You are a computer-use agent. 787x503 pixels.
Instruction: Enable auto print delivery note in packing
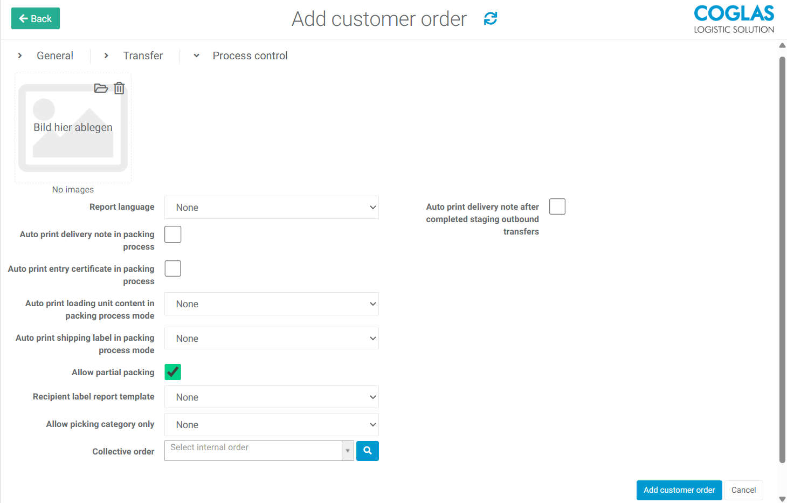coord(172,235)
